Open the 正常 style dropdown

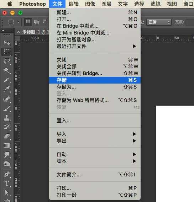point(159,22)
